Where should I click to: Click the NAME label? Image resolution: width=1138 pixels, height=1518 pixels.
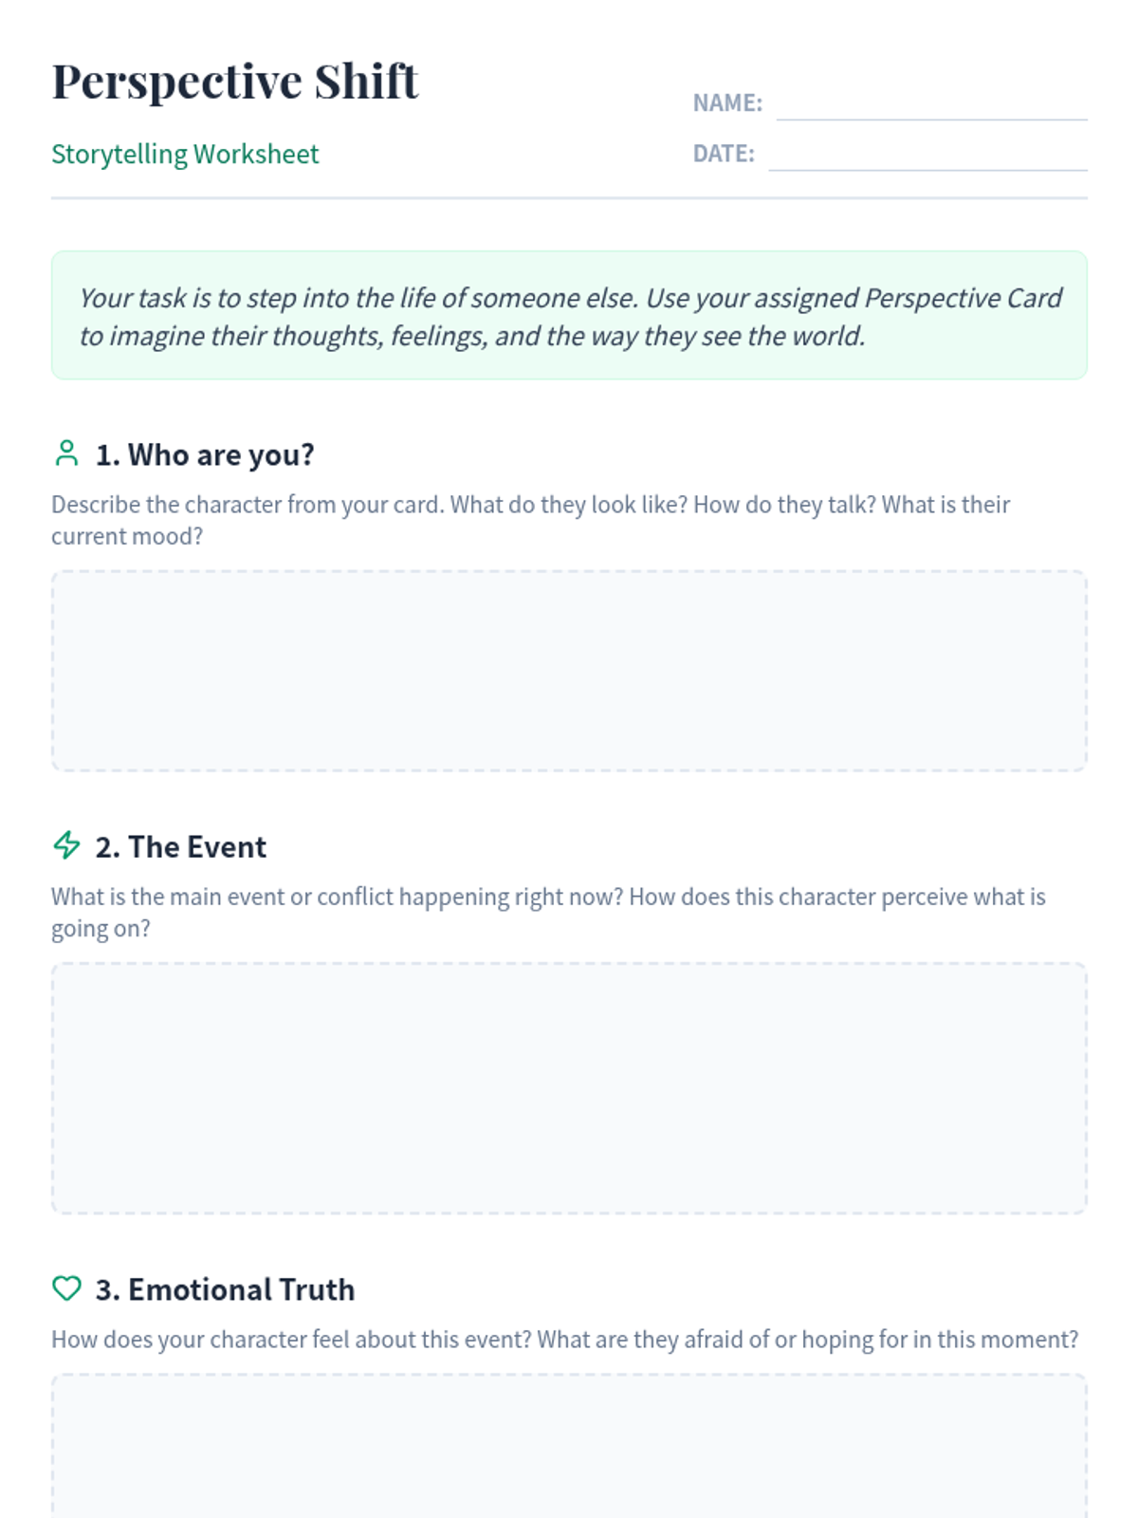click(x=727, y=103)
